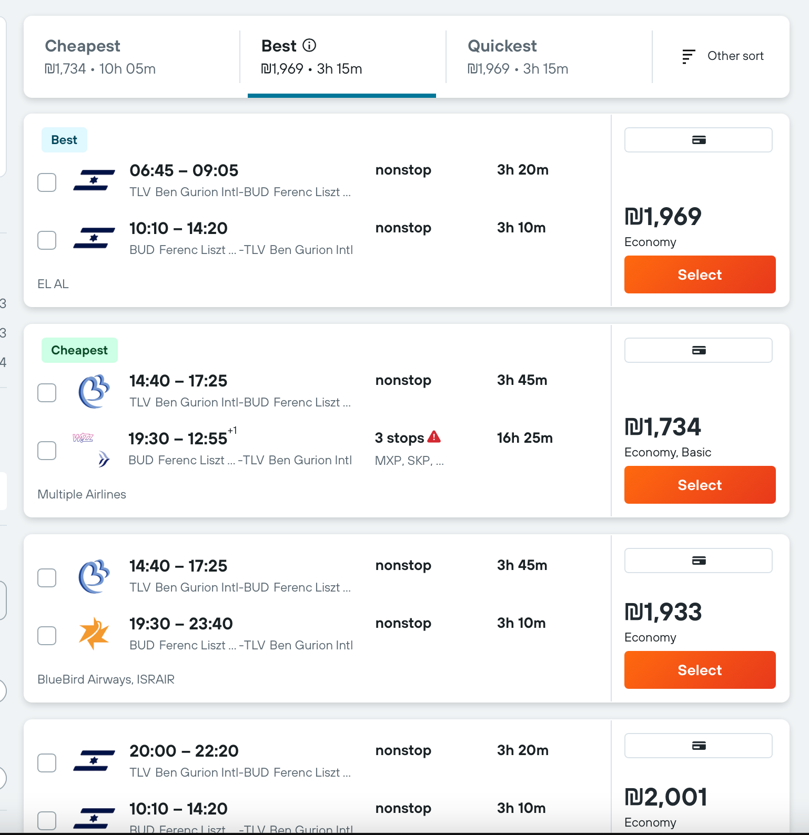Viewport: 809px width, 835px height.
Task: Click payment card icon on ₪1,933 offer
Action: pyautogui.click(x=699, y=561)
